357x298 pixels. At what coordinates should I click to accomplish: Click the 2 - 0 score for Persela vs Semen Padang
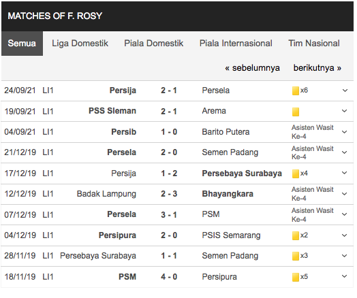coord(169,152)
